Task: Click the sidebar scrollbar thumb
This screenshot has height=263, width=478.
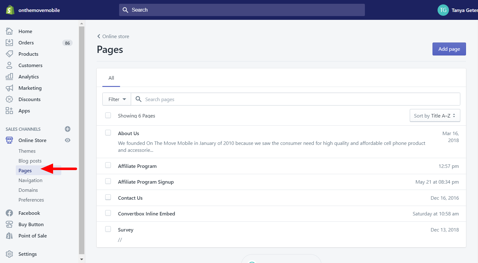Action: tap(82, 140)
